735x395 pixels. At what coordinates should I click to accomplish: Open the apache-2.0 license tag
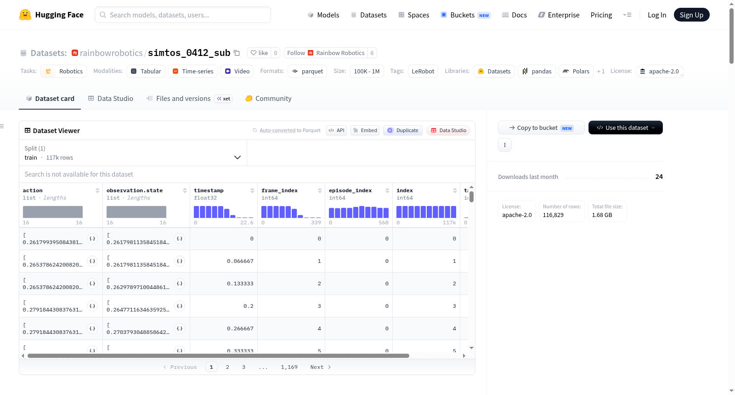660,71
